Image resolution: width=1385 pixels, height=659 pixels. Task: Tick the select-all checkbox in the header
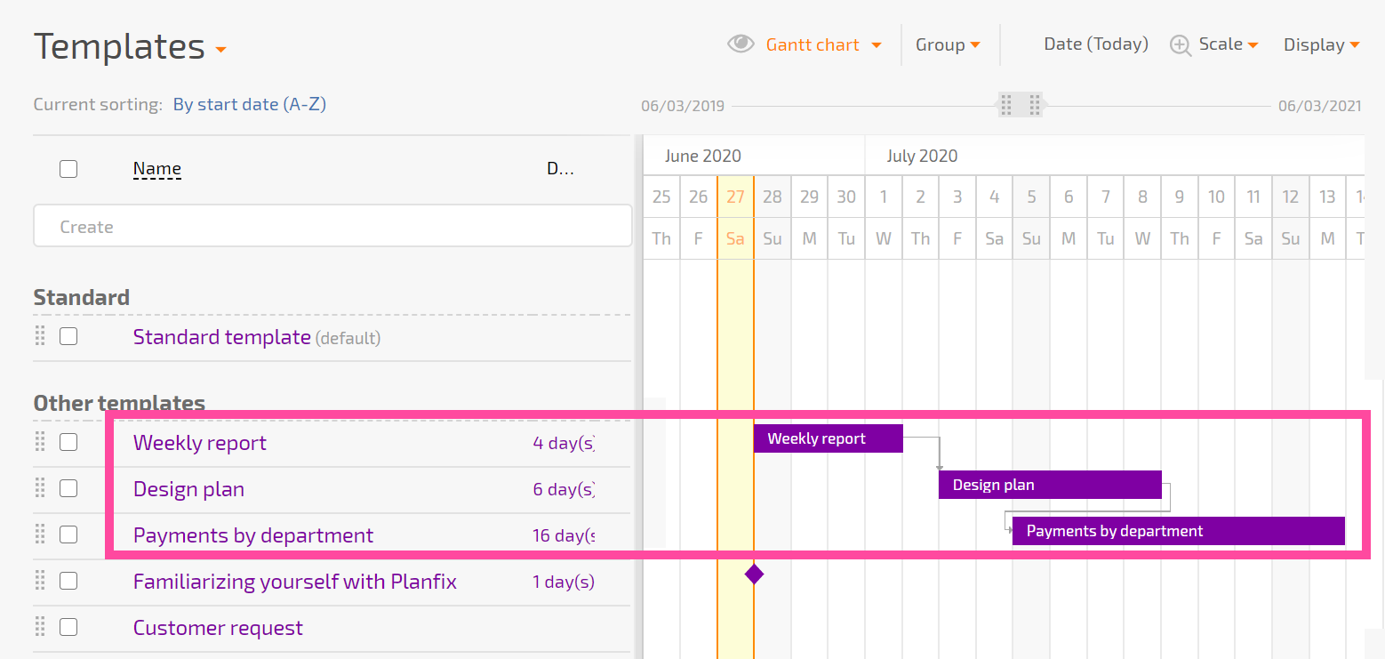68,169
